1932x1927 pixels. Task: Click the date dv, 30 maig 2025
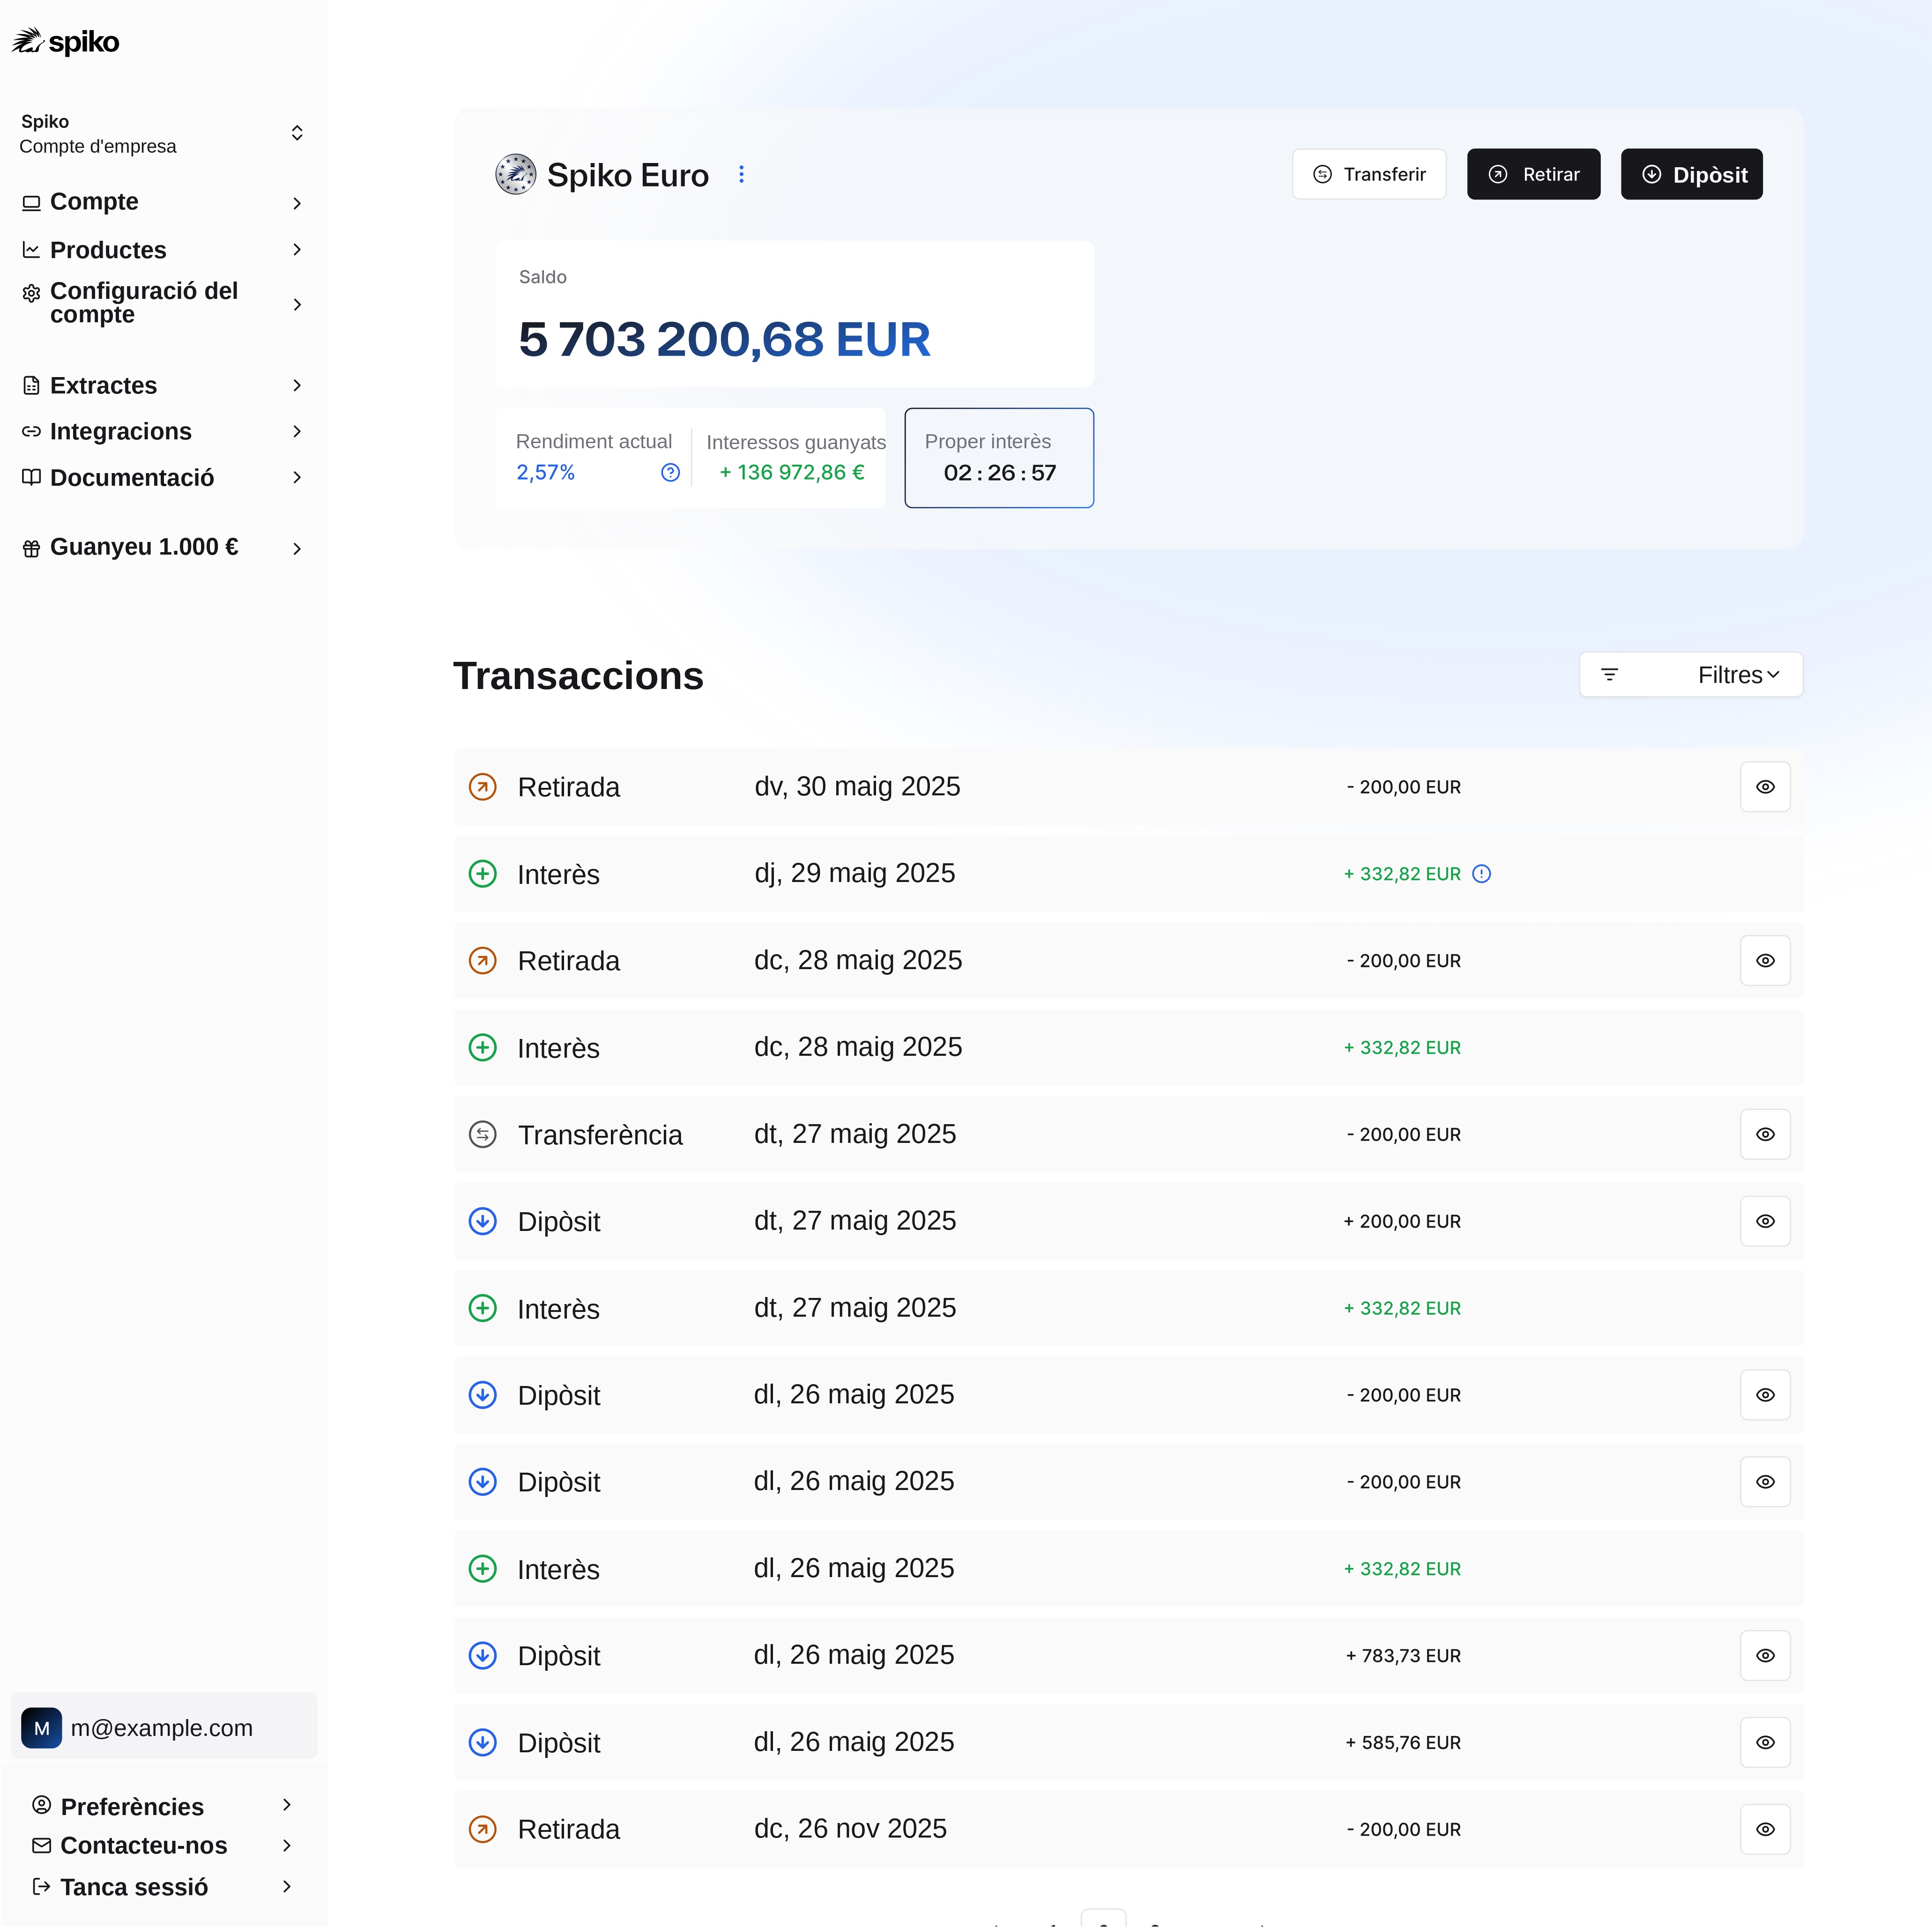(x=857, y=787)
